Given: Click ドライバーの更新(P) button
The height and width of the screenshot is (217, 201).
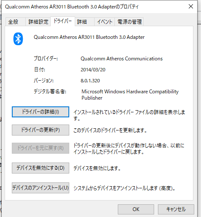Looking at the screenshot, I should click(41, 130).
